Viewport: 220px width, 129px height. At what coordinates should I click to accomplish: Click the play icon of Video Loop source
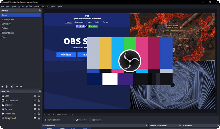click(x=3, y=114)
